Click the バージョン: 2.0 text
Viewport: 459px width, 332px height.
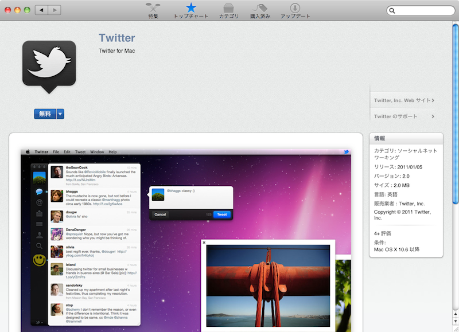392,176
